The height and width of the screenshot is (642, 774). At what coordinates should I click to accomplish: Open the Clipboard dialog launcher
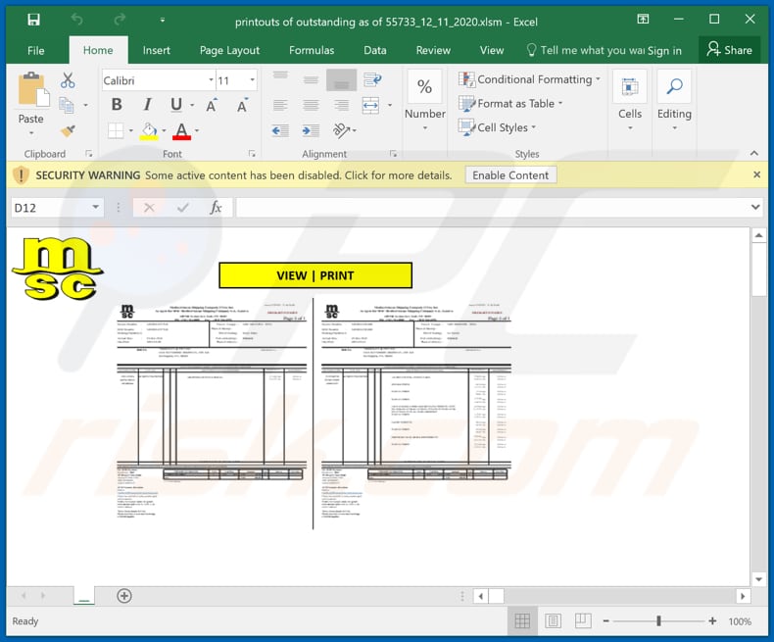pyautogui.click(x=89, y=154)
